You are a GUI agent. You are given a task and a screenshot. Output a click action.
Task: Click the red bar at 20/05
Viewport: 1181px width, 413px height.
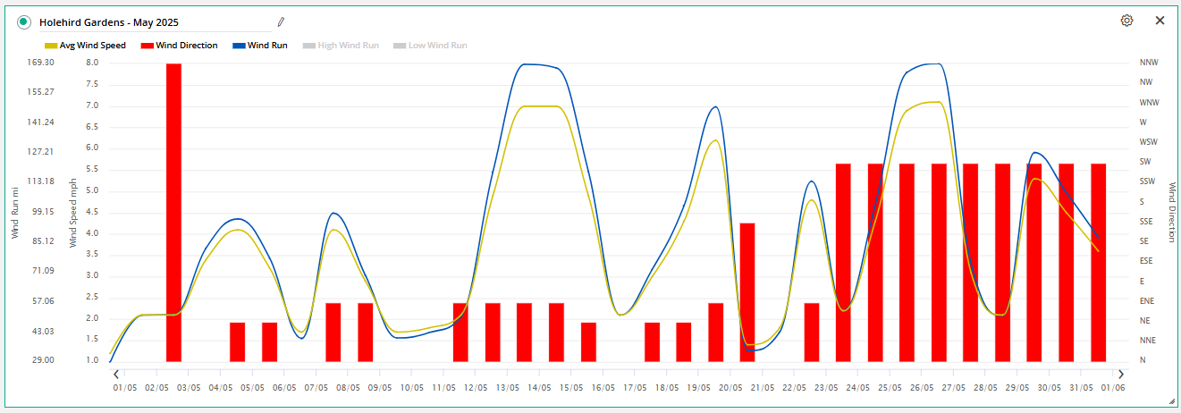point(747,292)
